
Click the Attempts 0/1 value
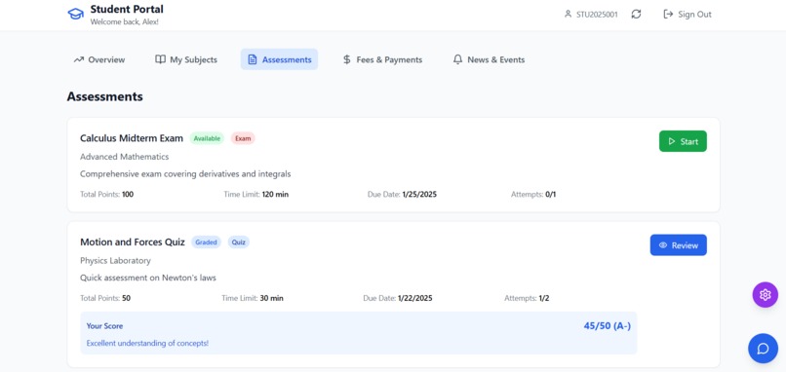550,194
